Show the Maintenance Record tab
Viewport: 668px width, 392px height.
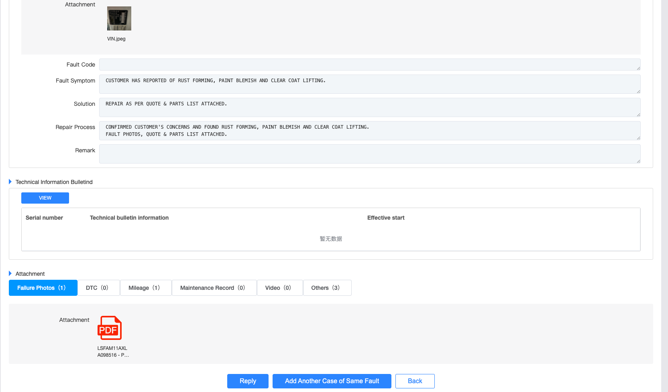click(x=214, y=288)
